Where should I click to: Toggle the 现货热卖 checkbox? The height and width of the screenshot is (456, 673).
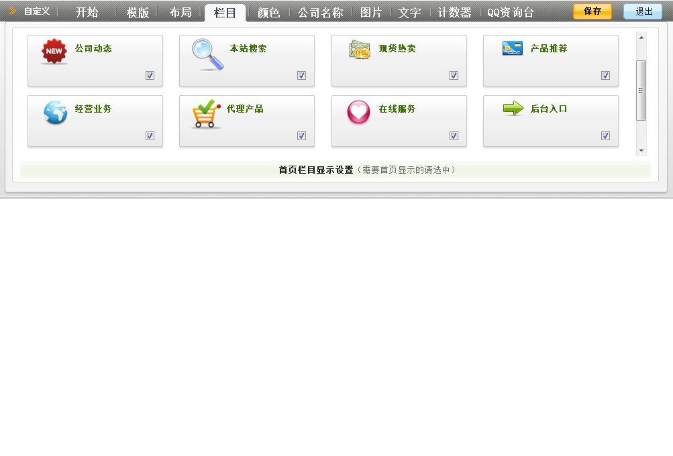pyautogui.click(x=454, y=76)
